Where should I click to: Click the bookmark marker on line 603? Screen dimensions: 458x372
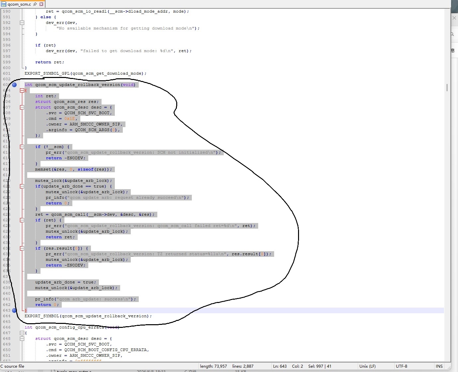14,85
